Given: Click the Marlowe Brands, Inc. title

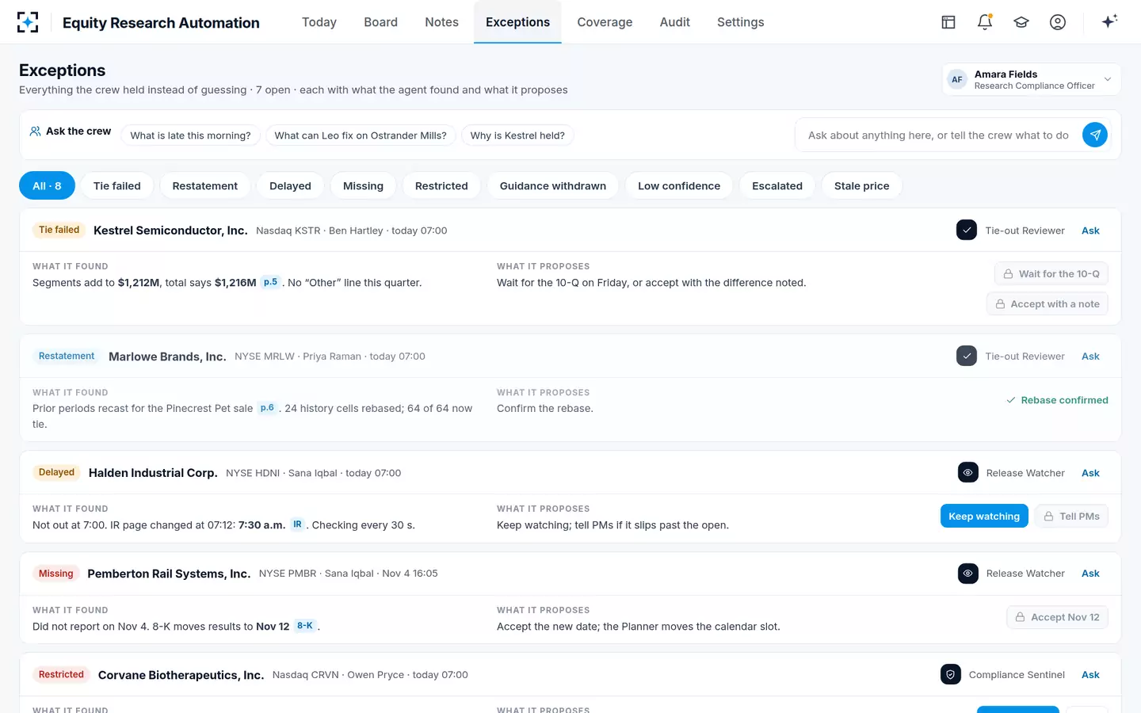Looking at the screenshot, I should tap(167, 356).
